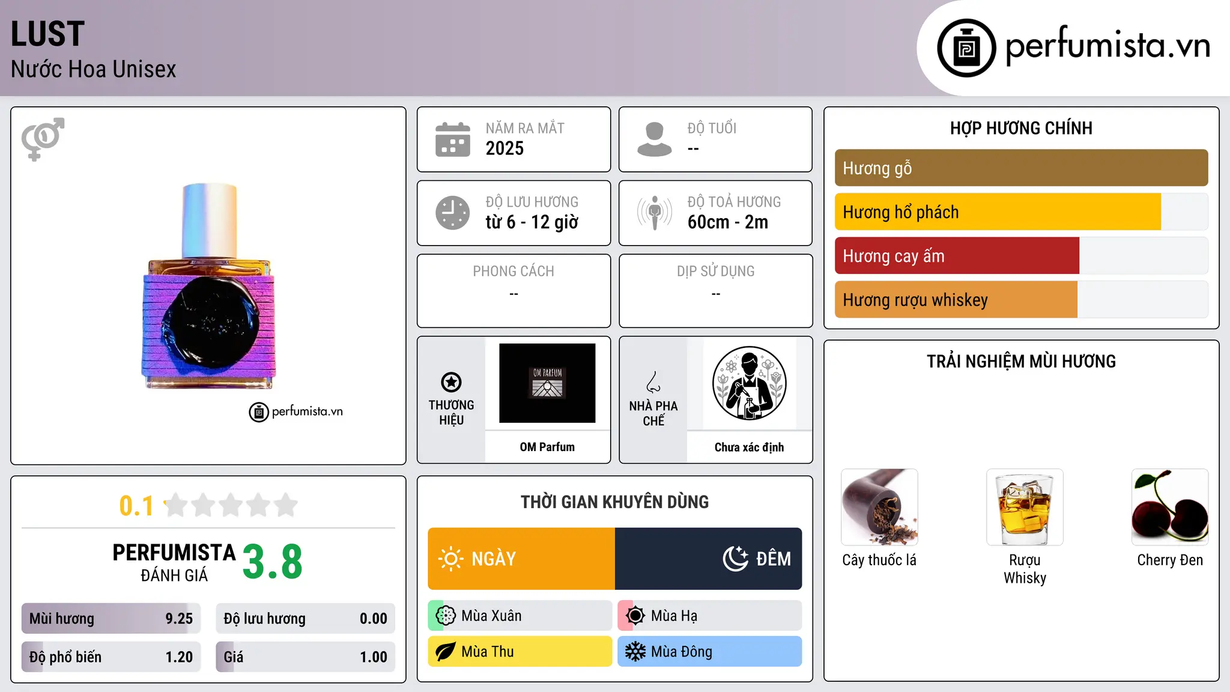Choose the Mùa Hạ season label
1230x692 pixels.
pyautogui.click(x=674, y=616)
